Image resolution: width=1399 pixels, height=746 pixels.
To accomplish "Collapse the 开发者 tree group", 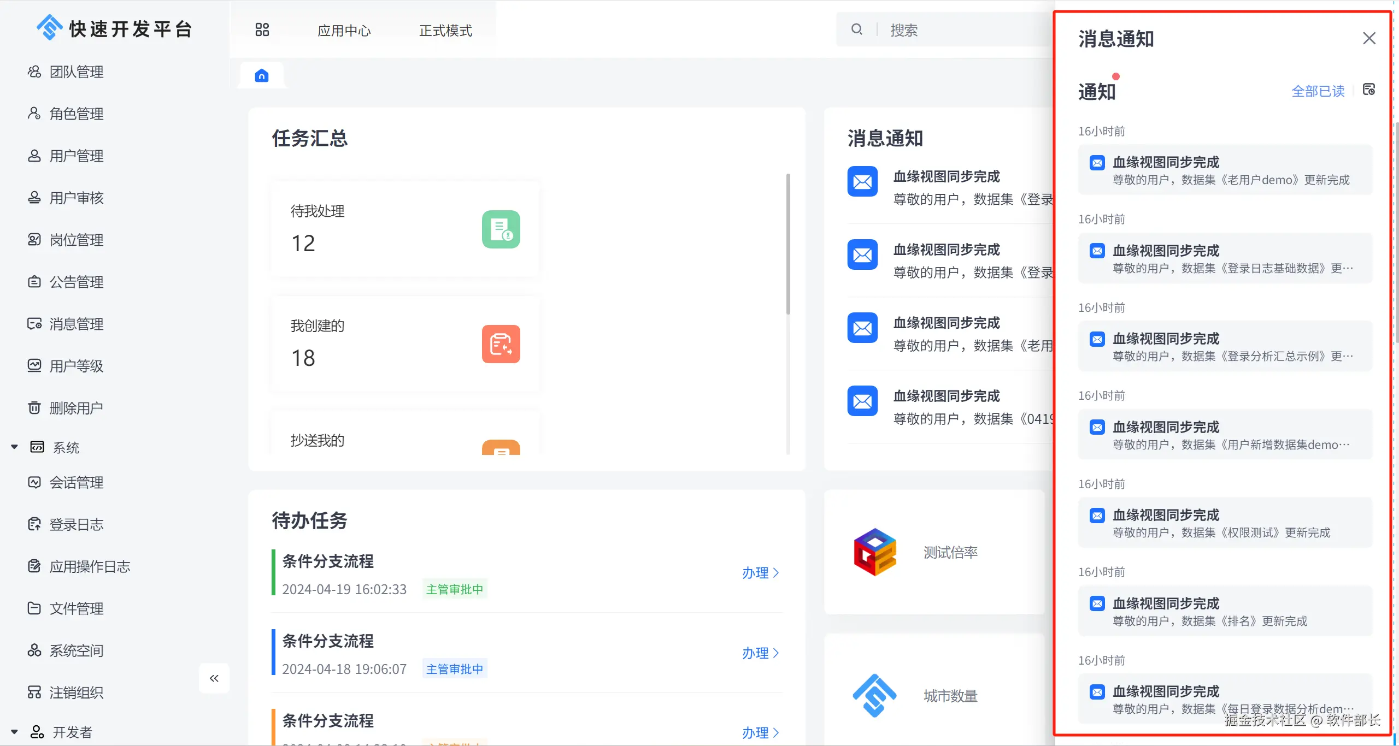I will [15, 732].
